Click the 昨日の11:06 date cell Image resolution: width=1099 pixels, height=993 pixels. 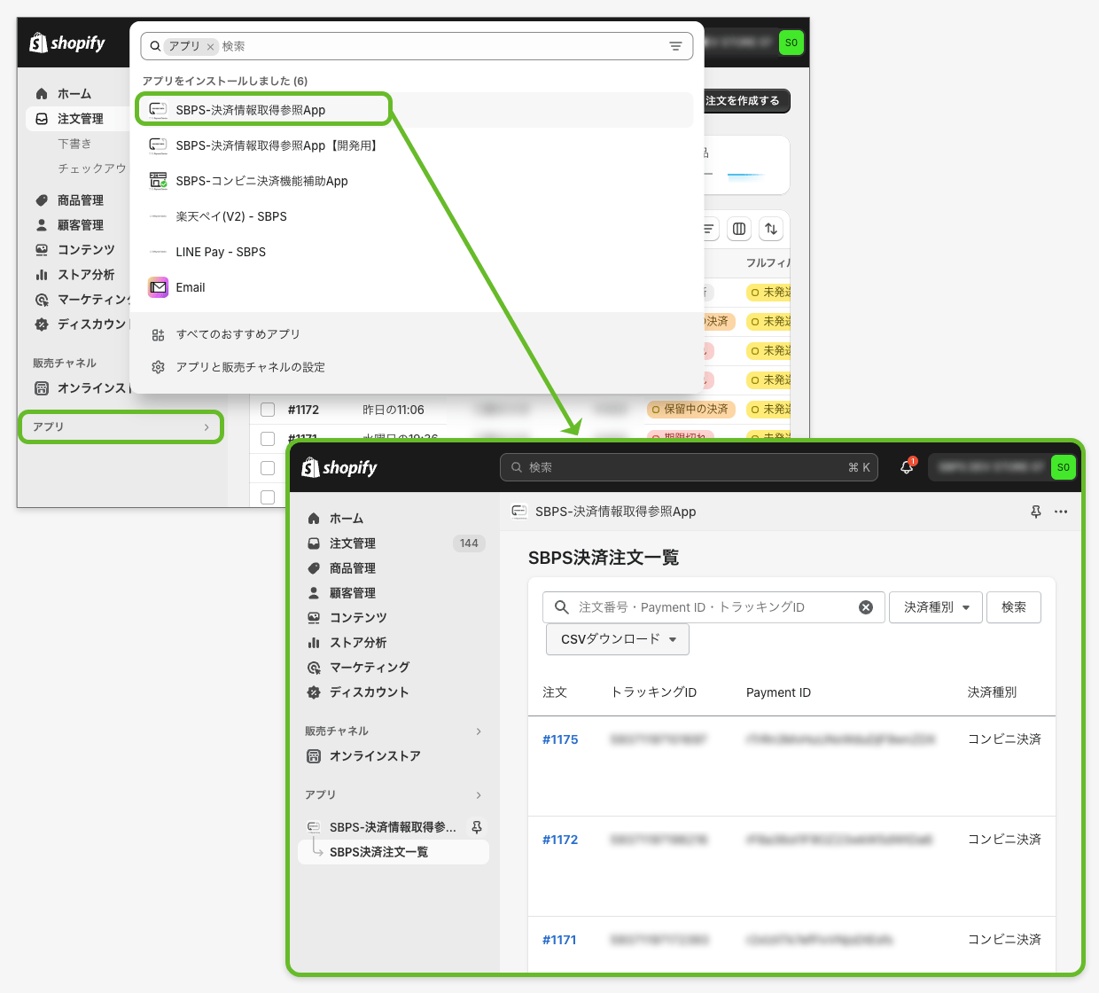click(394, 410)
